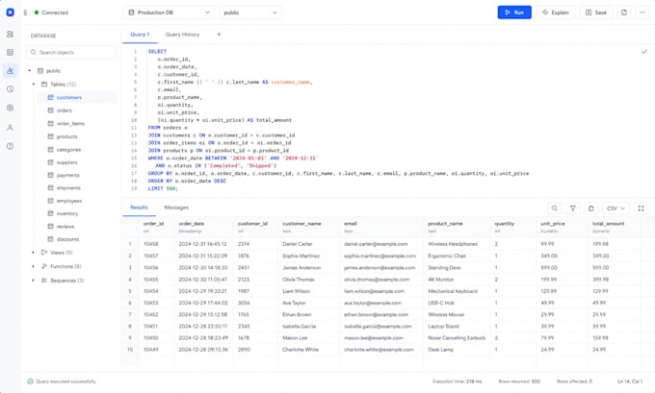This screenshot has width=655, height=393.
Task: Click the customer_name column header
Action: pyautogui.click(x=308, y=227)
